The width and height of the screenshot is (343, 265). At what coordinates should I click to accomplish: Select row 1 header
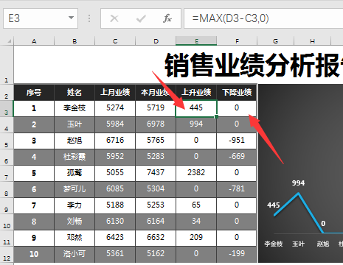(7, 65)
